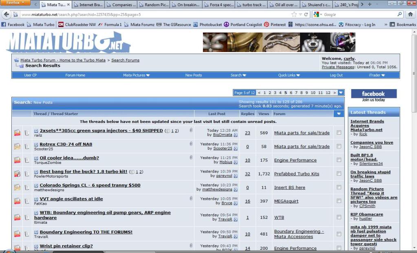417x253 pixels.
Task: Click the Firefox back navigation arrow
Action: coord(7,13)
